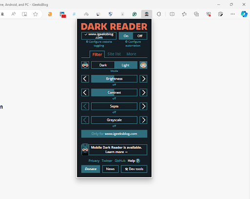Click the dark mode face icon
This screenshot has width=250, height=199.
pyautogui.click(x=85, y=65)
